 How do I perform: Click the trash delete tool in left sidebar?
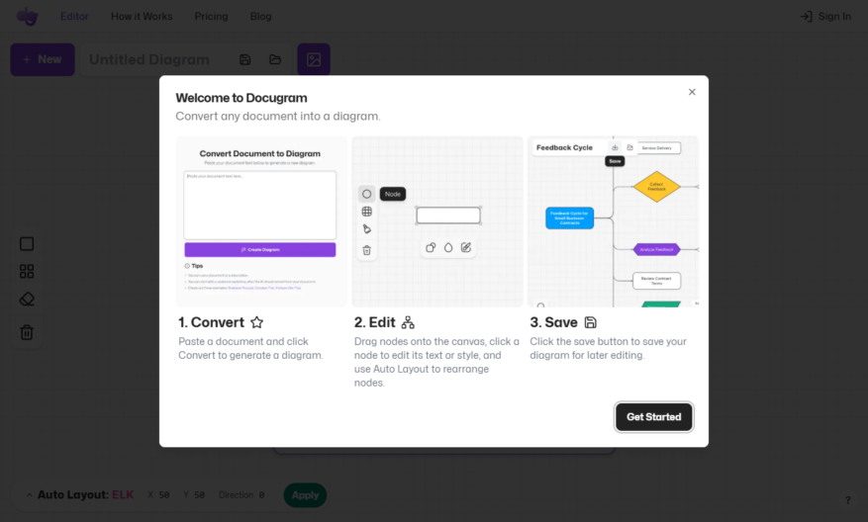[27, 332]
